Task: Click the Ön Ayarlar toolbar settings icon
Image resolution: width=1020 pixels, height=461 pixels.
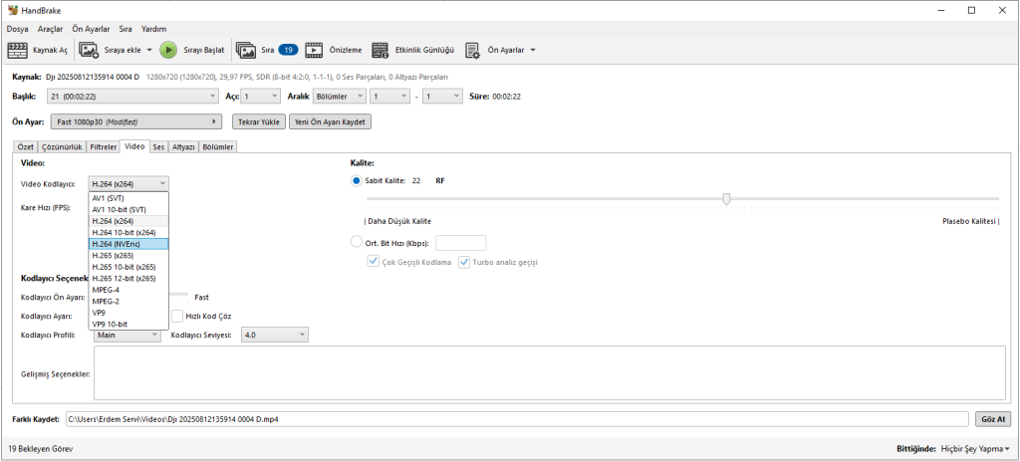Action: click(472, 50)
